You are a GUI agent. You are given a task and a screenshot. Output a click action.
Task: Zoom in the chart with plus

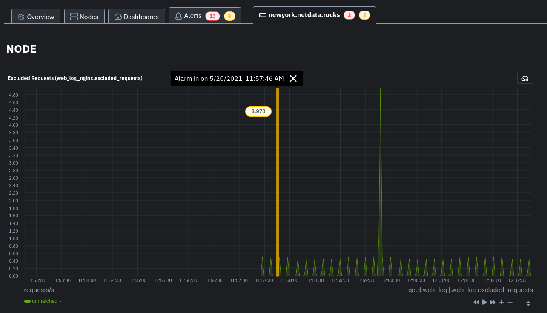(x=501, y=302)
